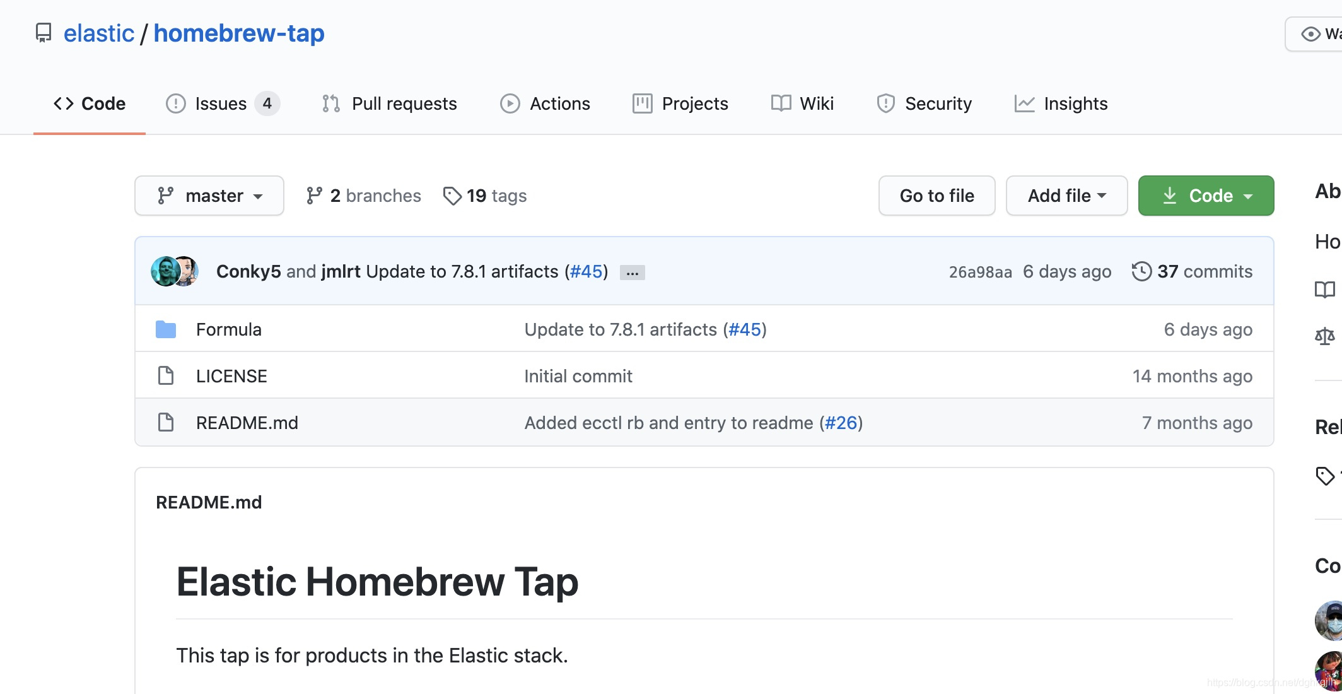This screenshot has width=1342, height=694.
Task: Open the Security tab
Action: point(924,103)
